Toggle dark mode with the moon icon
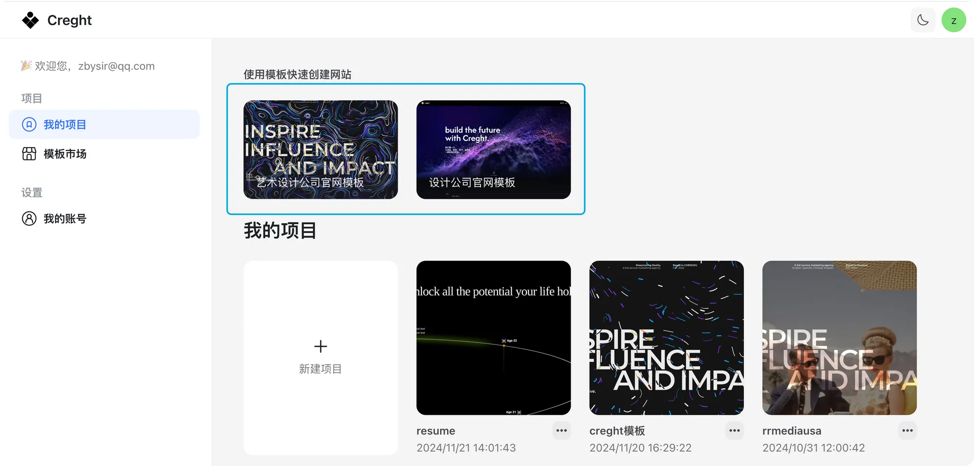 (x=923, y=20)
